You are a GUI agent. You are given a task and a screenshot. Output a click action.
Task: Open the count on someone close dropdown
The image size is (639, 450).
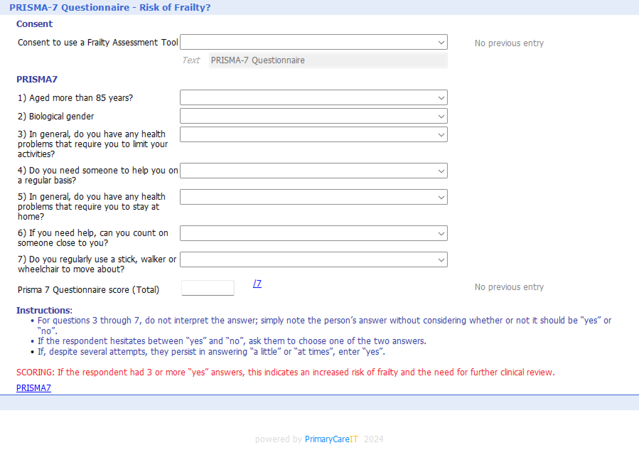(x=313, y=234)
